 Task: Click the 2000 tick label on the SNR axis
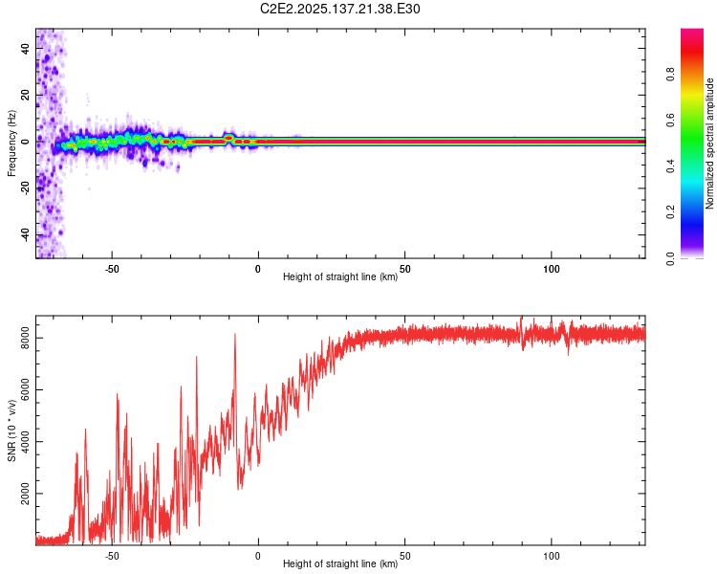(x=25, y=494)
